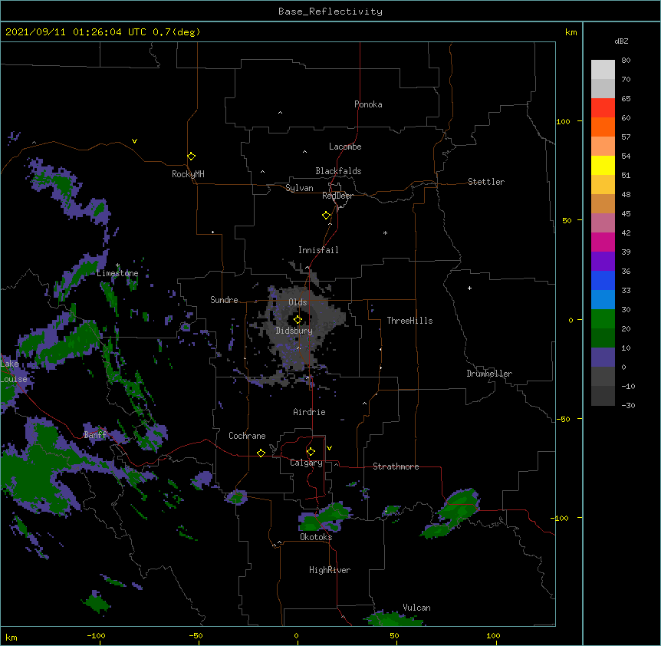The width and height of the screenshot is (661, 646).
Task: Pick the red 60-65 dBZ legend swatch
Action: point(603,108)
